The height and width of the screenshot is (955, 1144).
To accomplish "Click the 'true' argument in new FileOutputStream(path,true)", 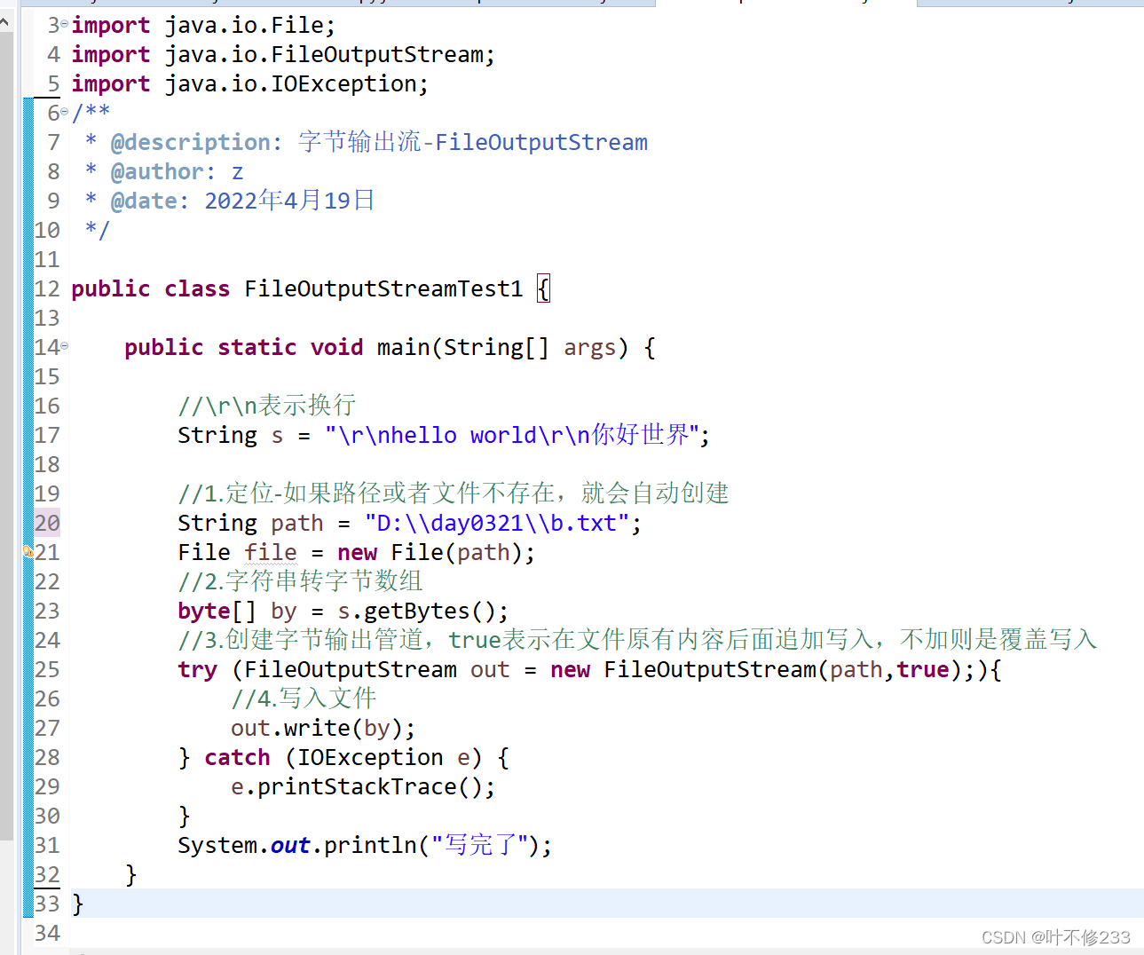I will 923,669.
